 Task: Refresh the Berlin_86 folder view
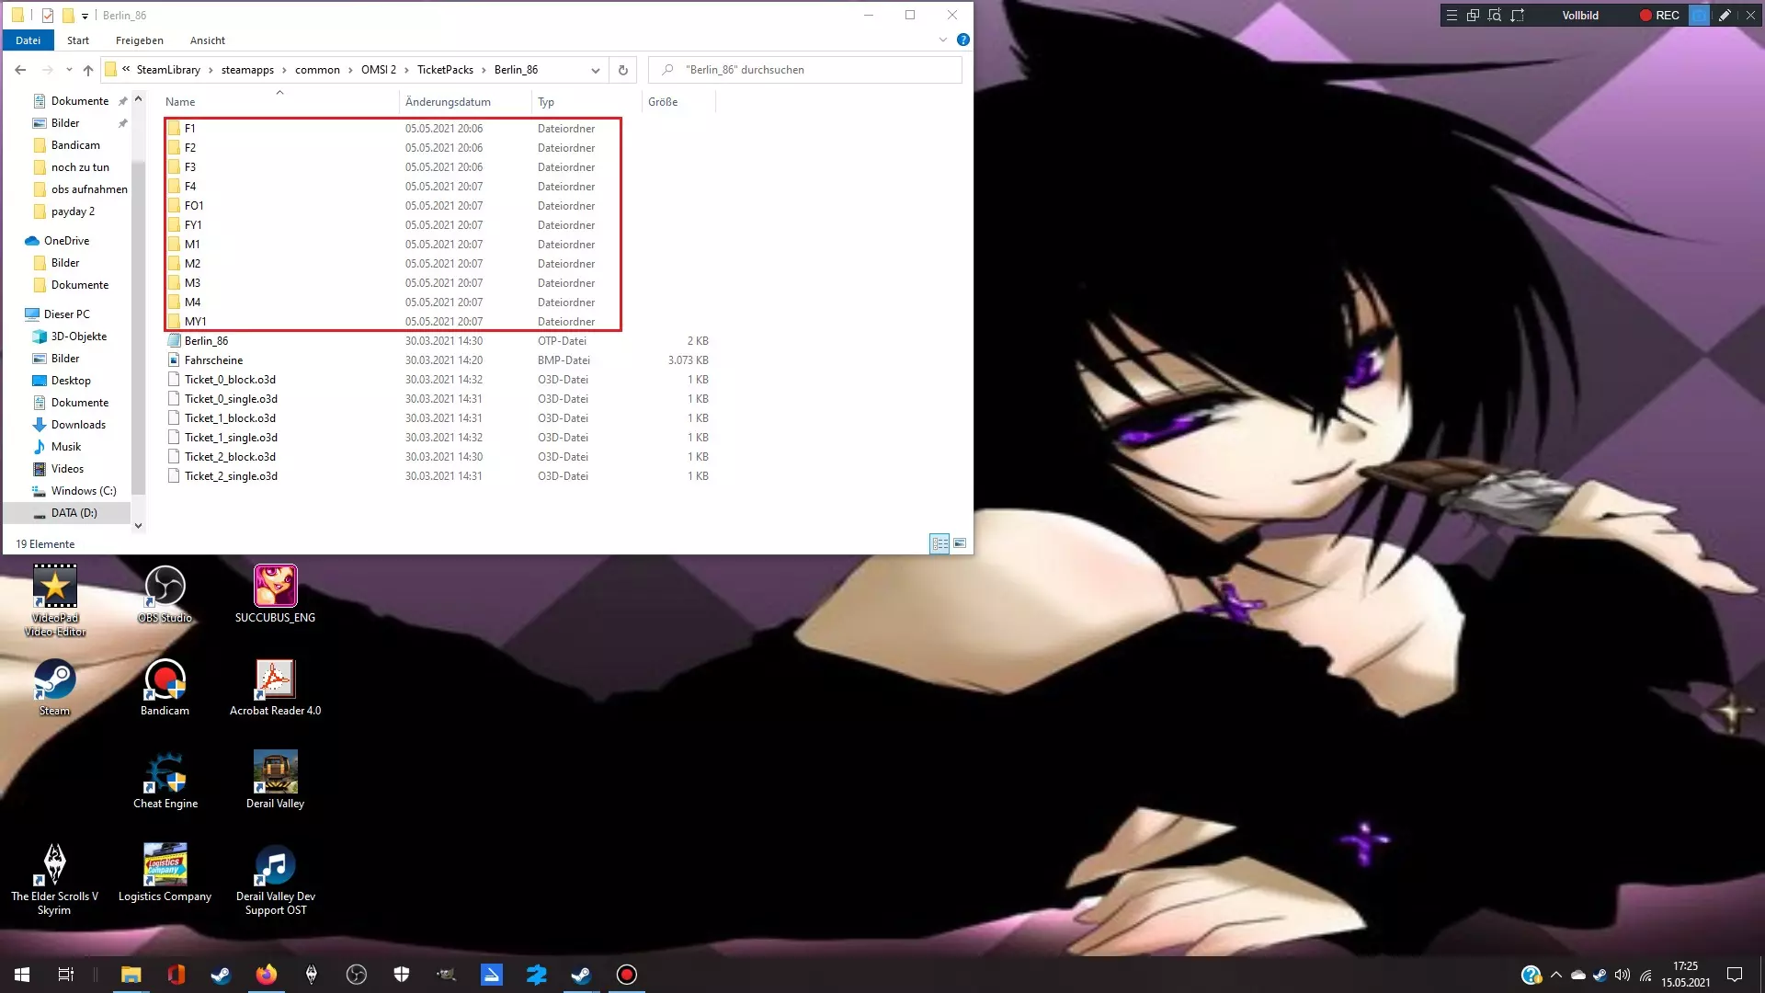(x=622, y=70)
